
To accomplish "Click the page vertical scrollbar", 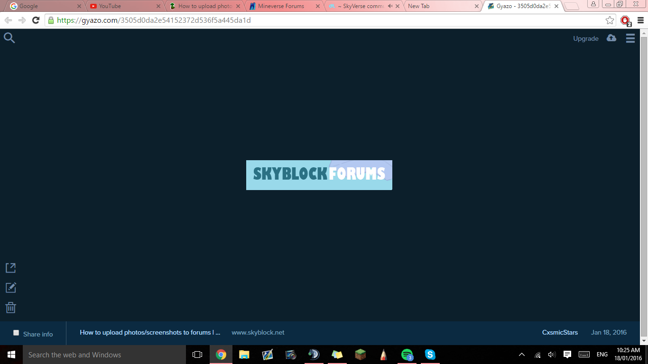I will coord(644,187).
